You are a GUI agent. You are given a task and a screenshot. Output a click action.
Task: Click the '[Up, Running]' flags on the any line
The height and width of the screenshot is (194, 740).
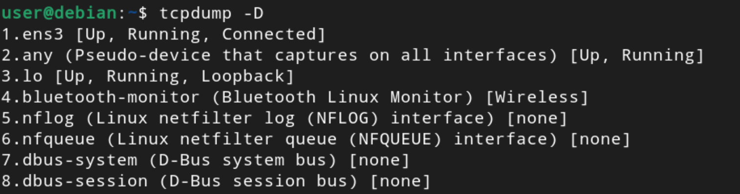pyautogui.click(x=637, y=56)
